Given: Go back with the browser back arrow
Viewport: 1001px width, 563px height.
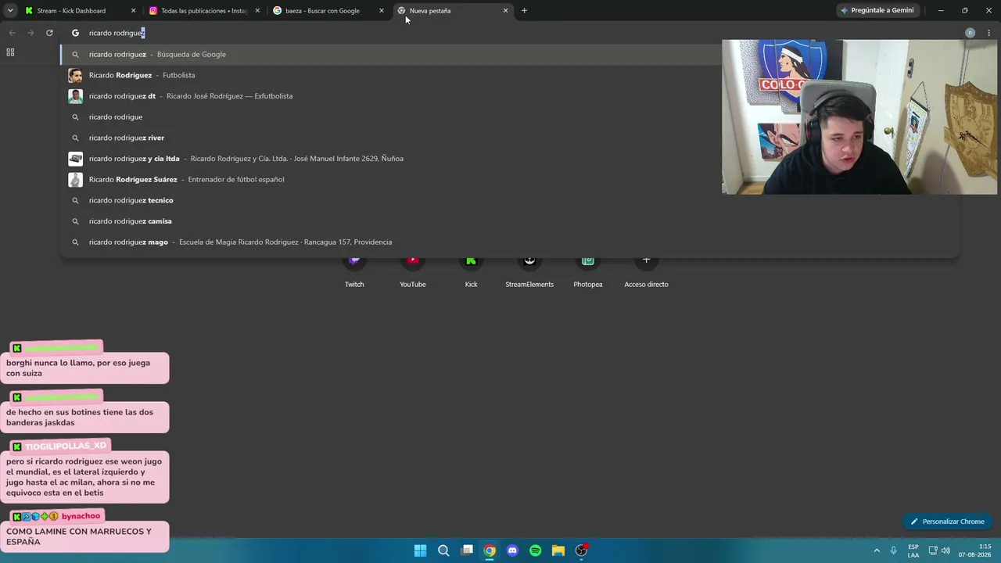Looking at the screenshot, I should click(12, 33).
